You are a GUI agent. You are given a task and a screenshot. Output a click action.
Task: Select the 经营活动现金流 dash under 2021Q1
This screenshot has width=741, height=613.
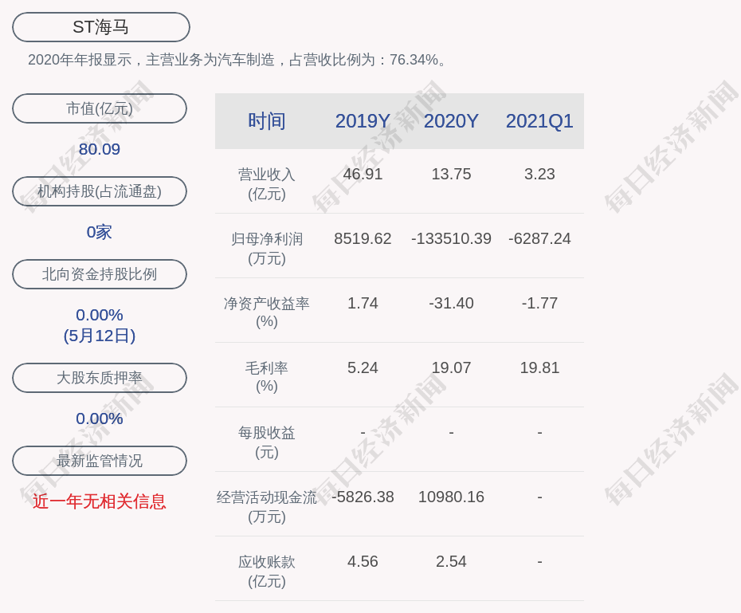tap(539, 497)
